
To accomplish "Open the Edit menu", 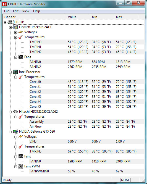I will 16,11.
